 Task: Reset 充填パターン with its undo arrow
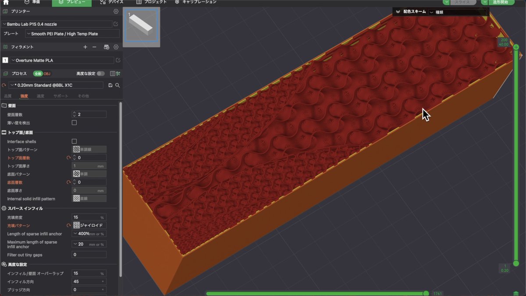pyautogui.click(x=68, y=225)
